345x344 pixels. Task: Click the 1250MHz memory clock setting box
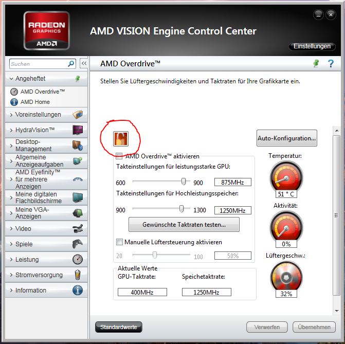[233, 210]
